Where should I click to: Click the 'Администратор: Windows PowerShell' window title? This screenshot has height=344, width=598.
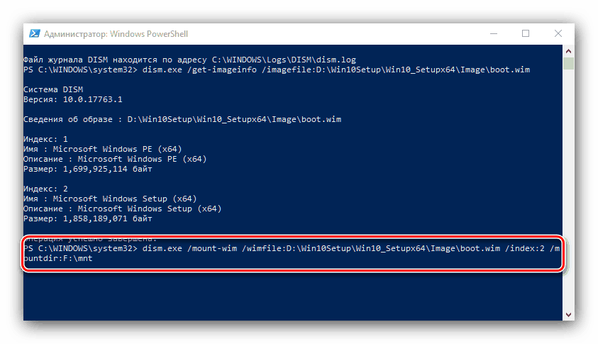116,33
